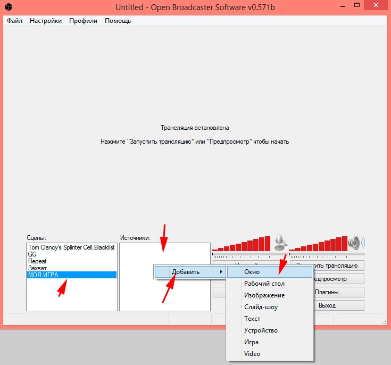Open the Профили menu
The width and height of the screenshot is (391, 365).
click(x=83, y=21)
